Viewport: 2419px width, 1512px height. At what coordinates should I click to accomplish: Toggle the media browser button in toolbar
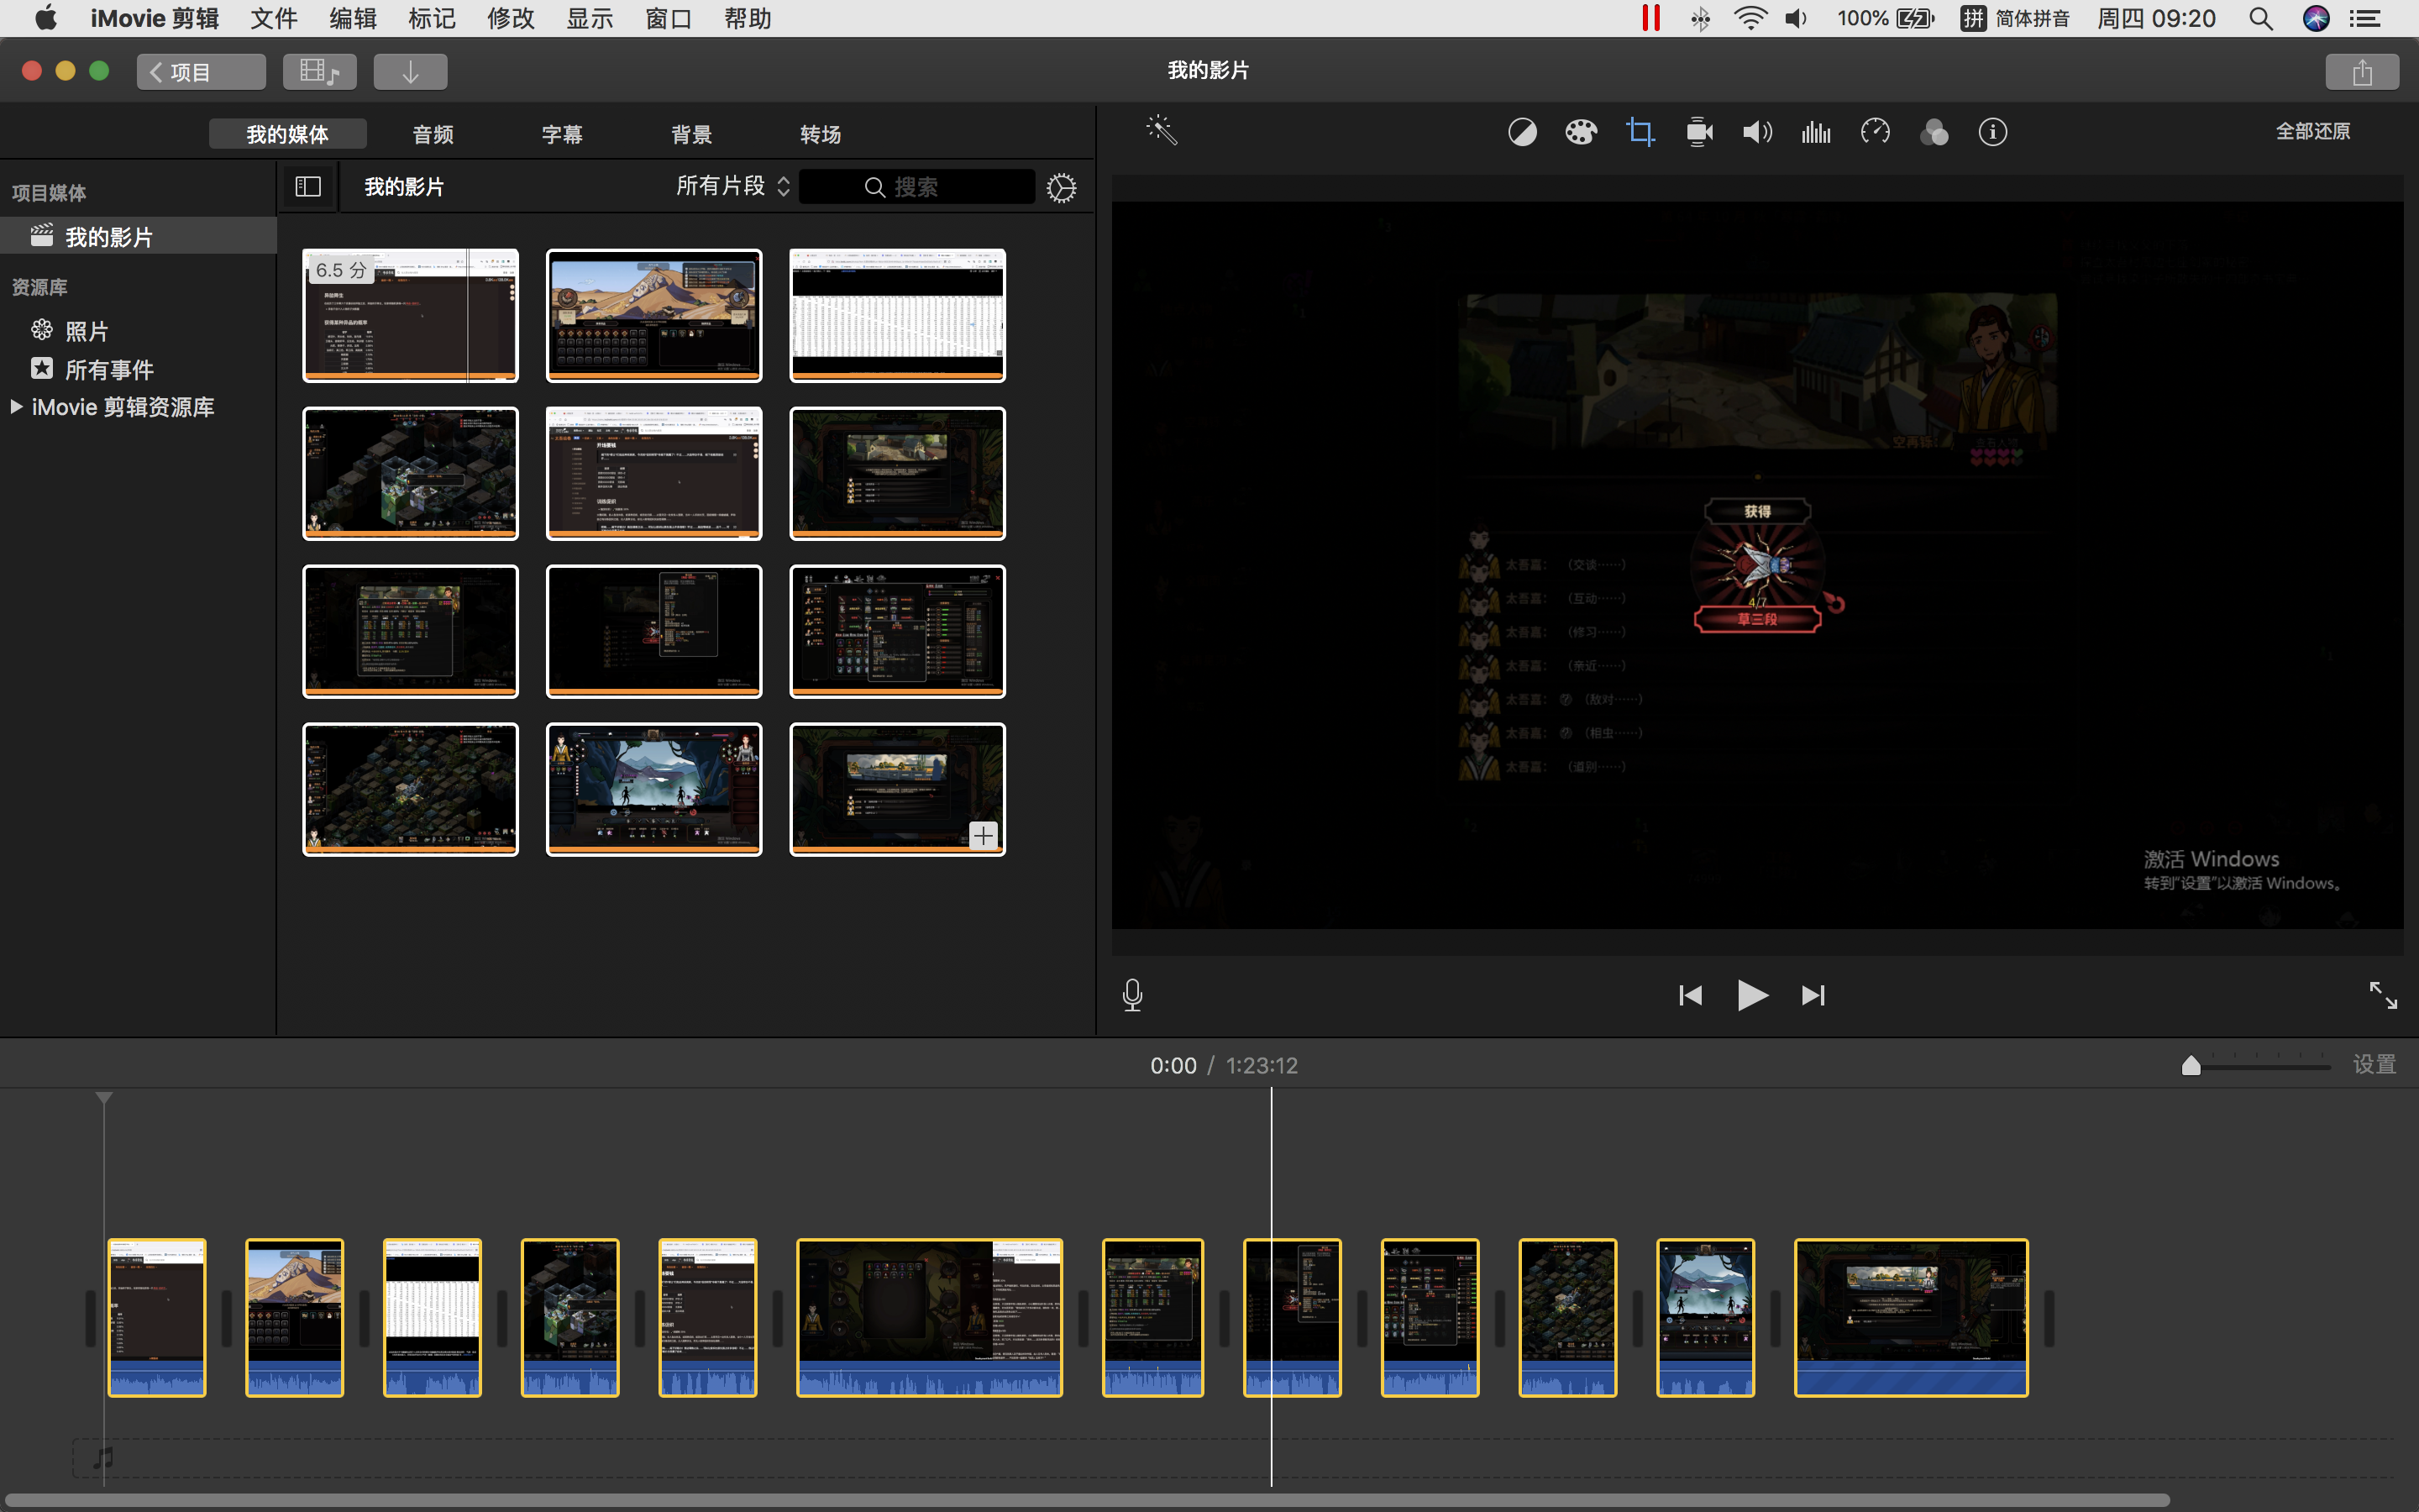319,72
